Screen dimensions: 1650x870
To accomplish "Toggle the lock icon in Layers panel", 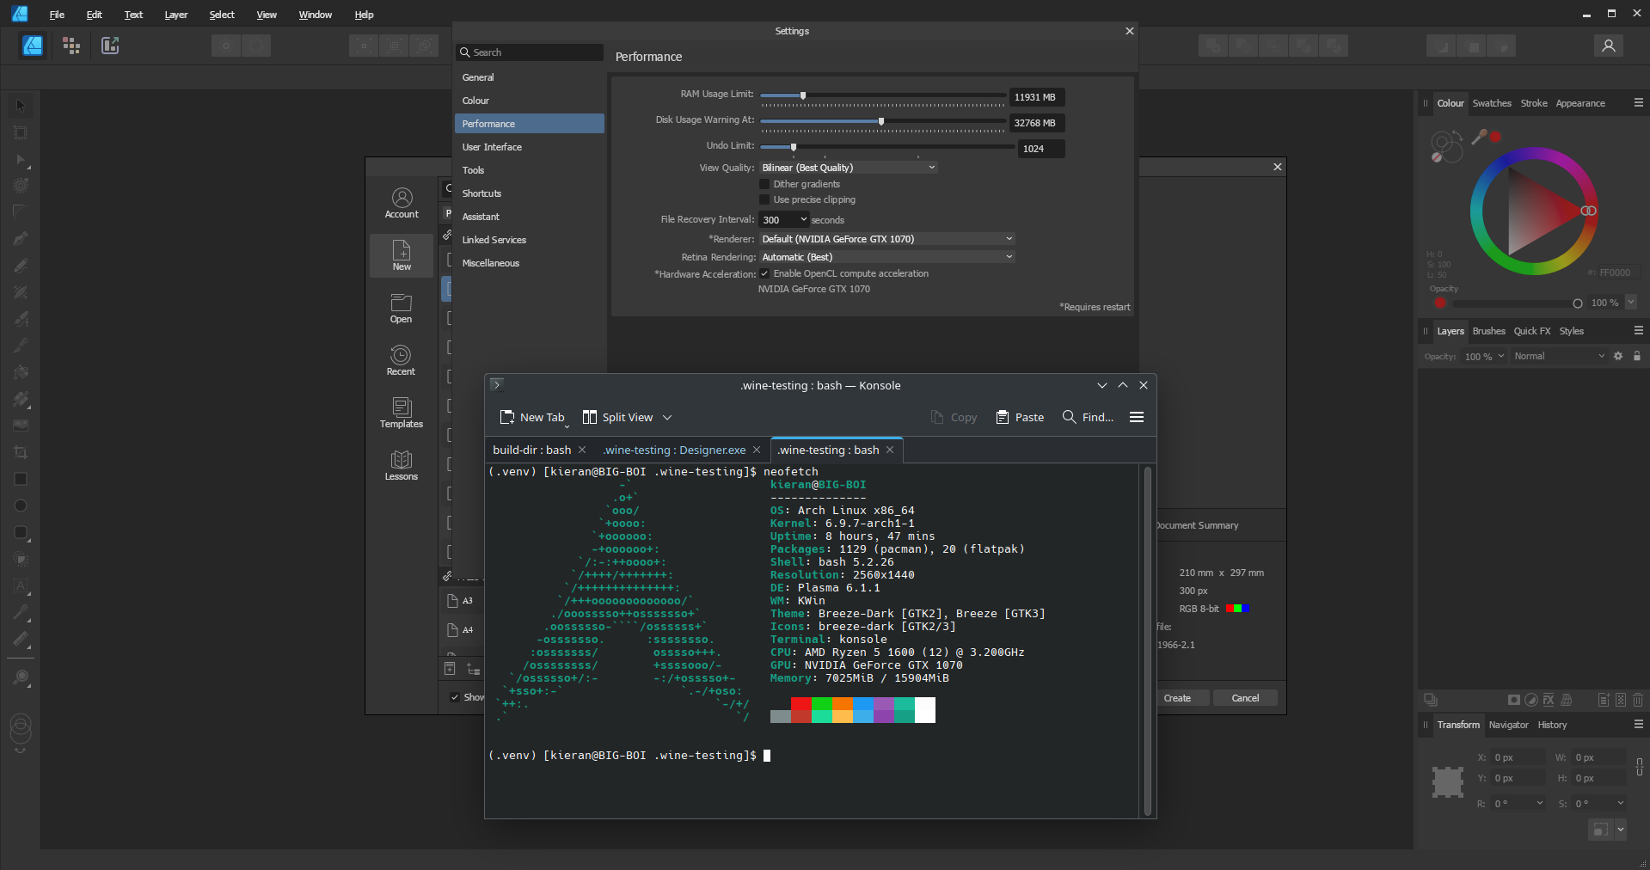I will [x=1637, y=356].
